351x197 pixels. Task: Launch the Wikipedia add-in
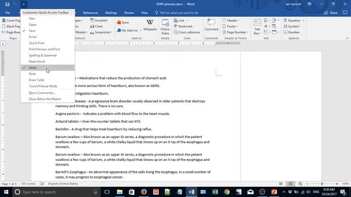point(150,25)
